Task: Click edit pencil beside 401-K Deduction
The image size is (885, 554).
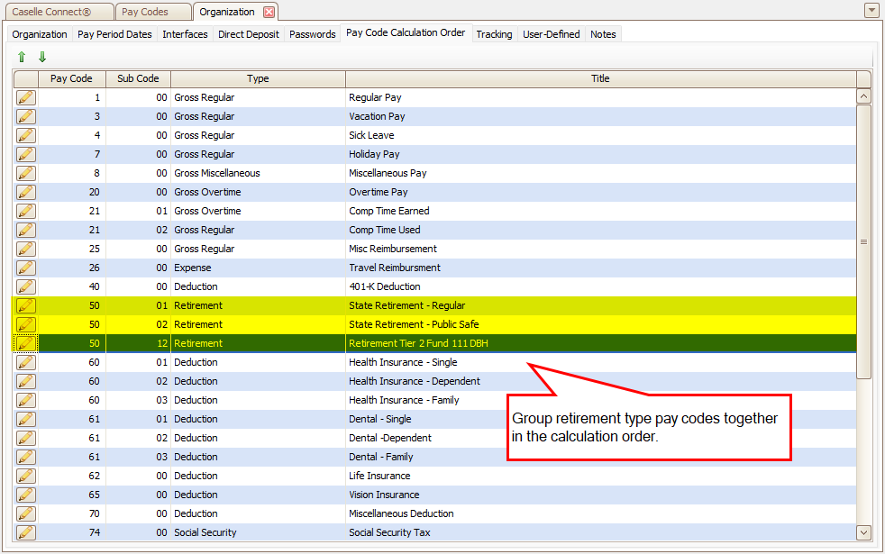Action: 26,286
